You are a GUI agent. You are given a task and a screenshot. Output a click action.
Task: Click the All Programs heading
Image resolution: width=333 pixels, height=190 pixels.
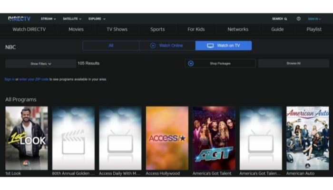click(x=21, y=99)
